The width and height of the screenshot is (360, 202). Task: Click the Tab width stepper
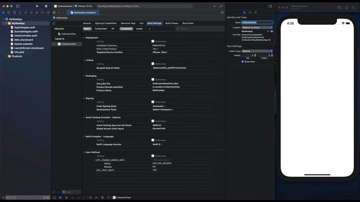255,56
